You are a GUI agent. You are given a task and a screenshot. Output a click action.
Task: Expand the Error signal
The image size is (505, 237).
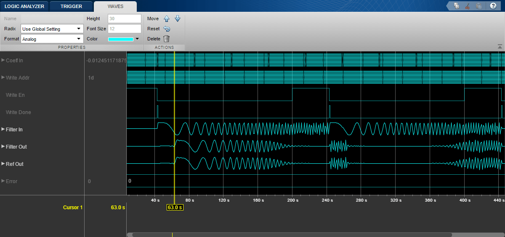coord(3,181)
